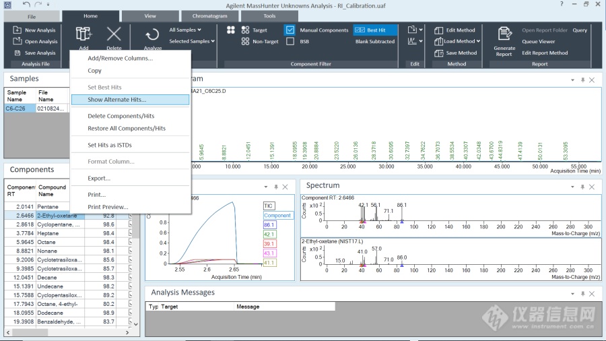This screenshot has width=606, height=341.
Task: Select Copy in context menu
Action: coord(130,70)
